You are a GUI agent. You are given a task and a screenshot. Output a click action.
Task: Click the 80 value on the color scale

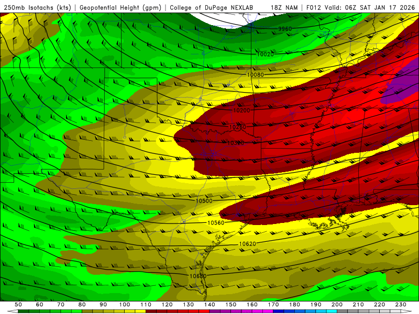82,305
